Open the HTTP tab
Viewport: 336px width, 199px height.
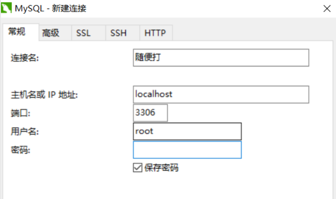click(156, 33)
